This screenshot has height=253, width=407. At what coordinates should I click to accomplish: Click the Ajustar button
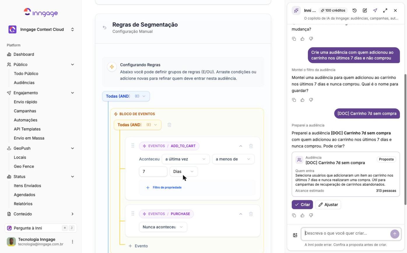pyautogui.click(x=328, y=205)
